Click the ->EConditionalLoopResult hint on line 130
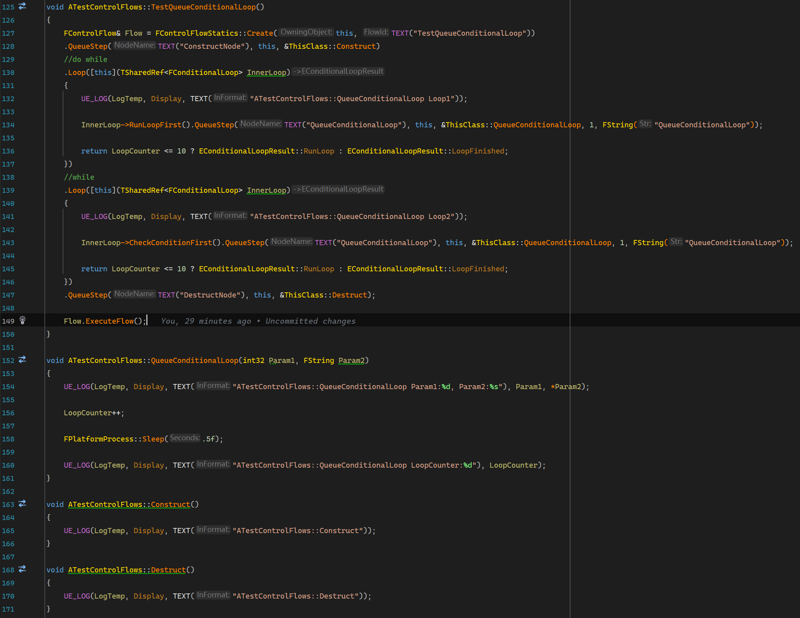The image size is (800, 618). pos(339,72)
